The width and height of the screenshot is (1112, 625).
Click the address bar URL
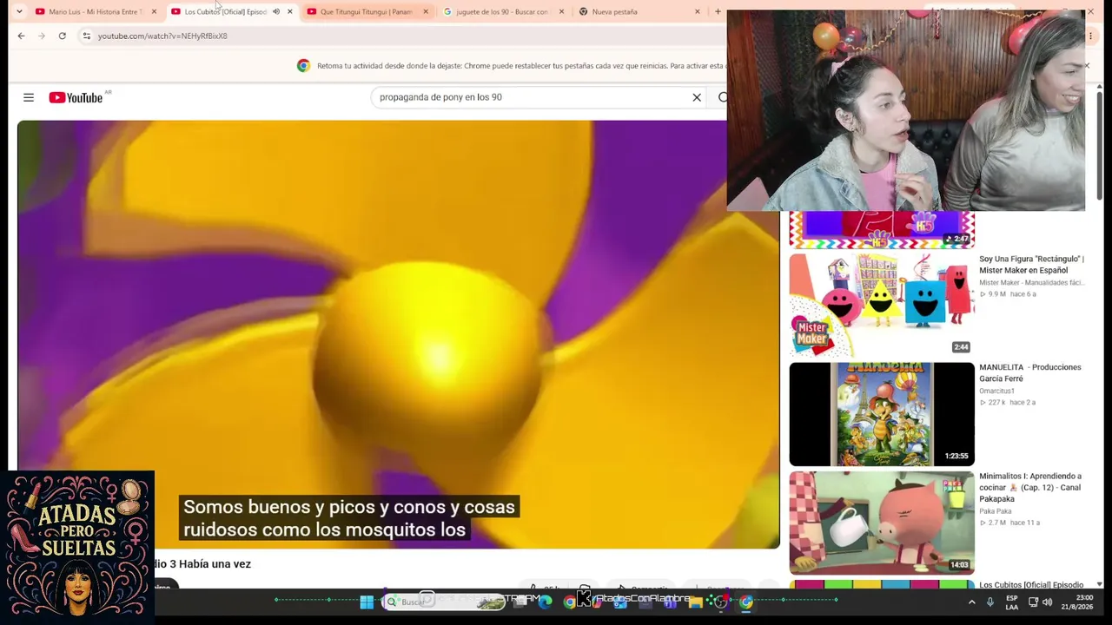pos(162,36)
